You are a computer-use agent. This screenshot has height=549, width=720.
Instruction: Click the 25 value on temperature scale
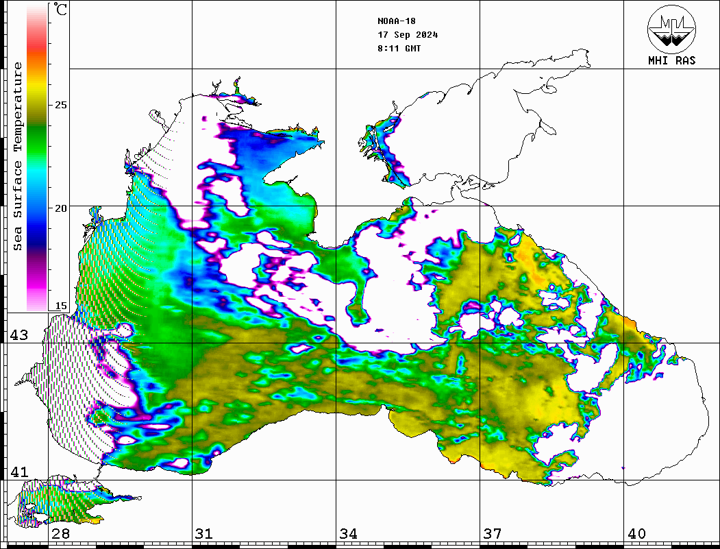60,105
